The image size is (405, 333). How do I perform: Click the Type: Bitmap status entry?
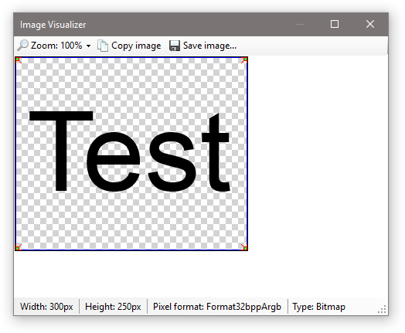318,307
